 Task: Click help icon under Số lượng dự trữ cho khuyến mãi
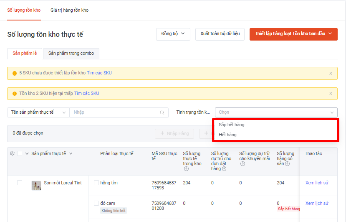[242, 164]
